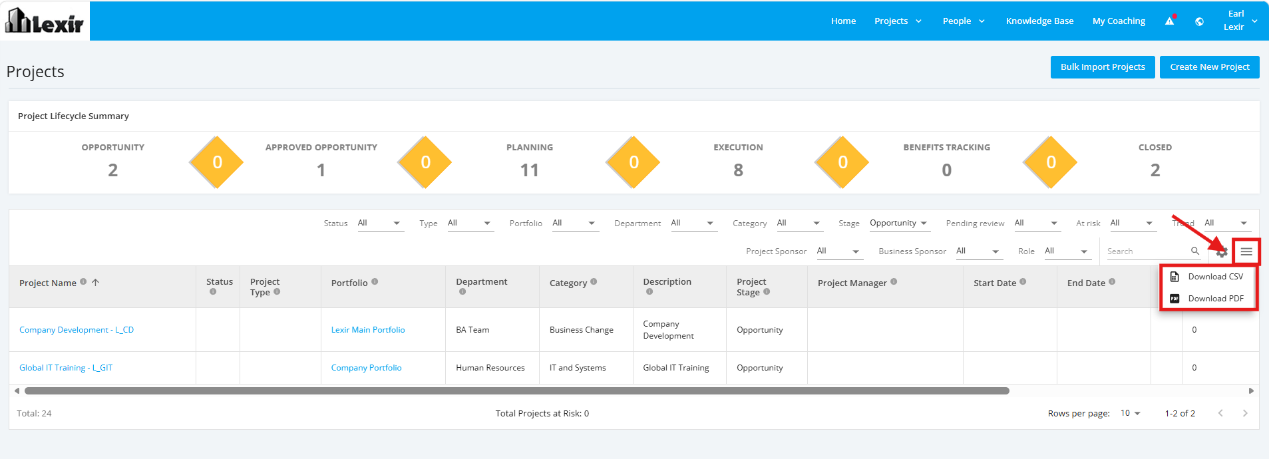Open Rows per page dropdown

coord(1130,413)
